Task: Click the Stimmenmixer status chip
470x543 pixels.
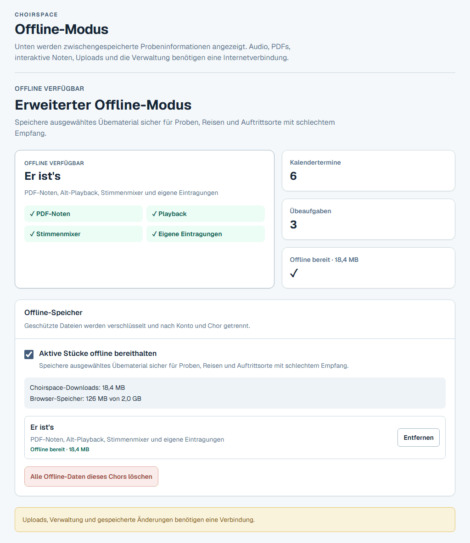Action: click(x=84, y=234)
